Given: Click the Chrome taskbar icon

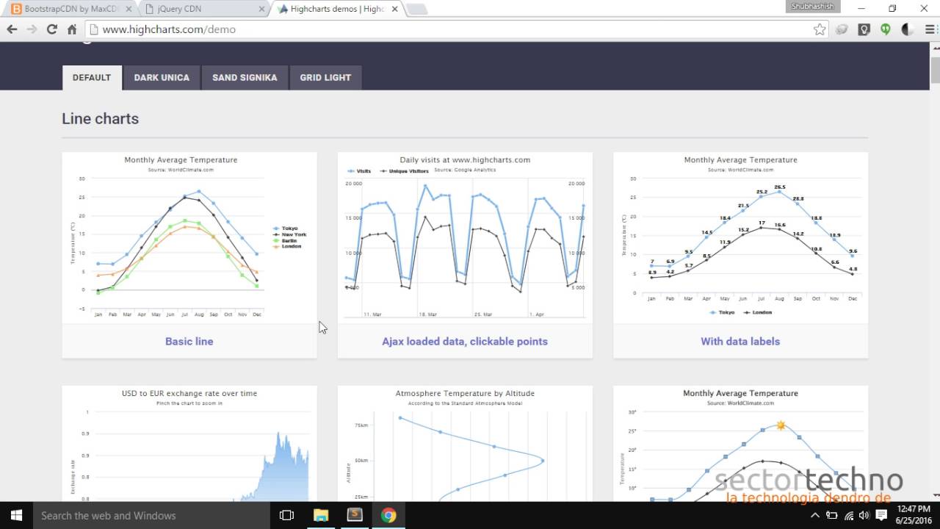Looking at the screenshot, I should [x=388, y=515].
